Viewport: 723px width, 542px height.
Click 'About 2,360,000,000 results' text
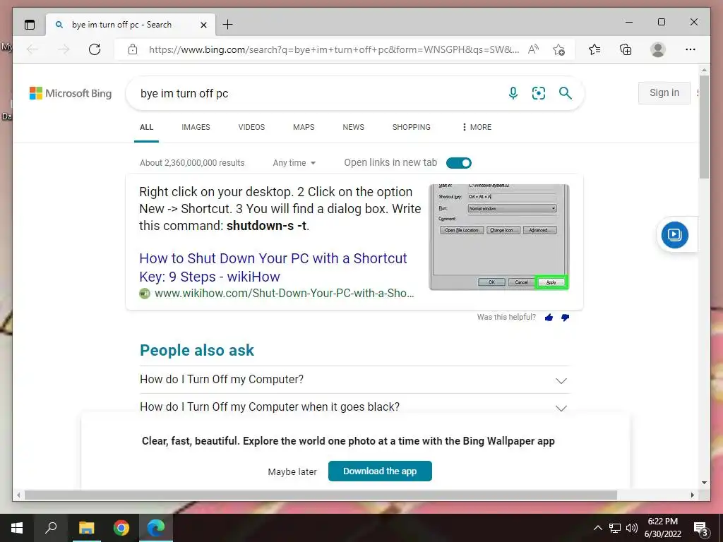pyautogui.click(x=192, y=163)
